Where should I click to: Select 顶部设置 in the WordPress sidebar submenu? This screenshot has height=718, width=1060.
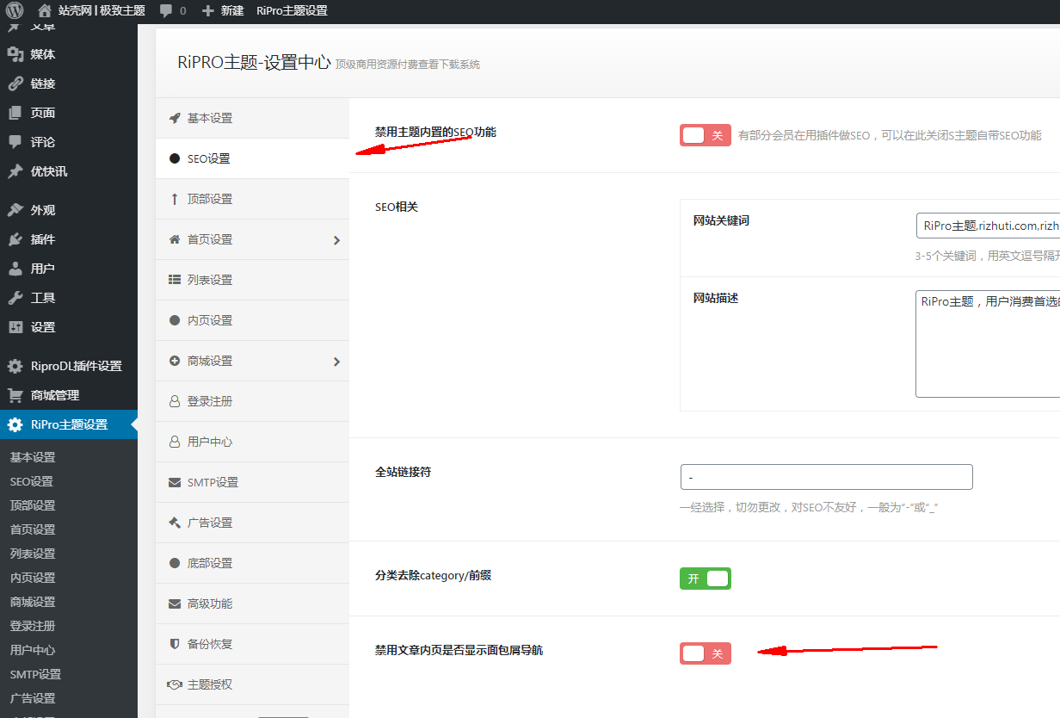(33, 505)
